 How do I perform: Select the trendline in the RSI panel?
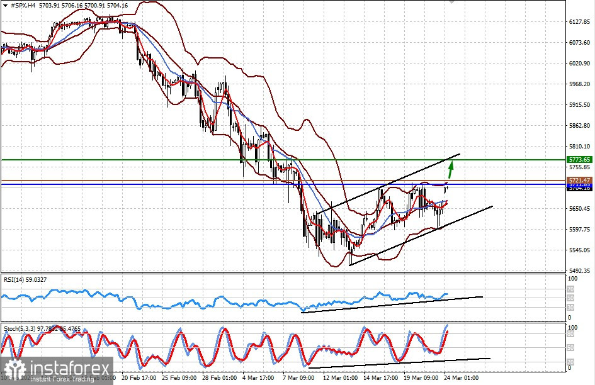point(390,303)
